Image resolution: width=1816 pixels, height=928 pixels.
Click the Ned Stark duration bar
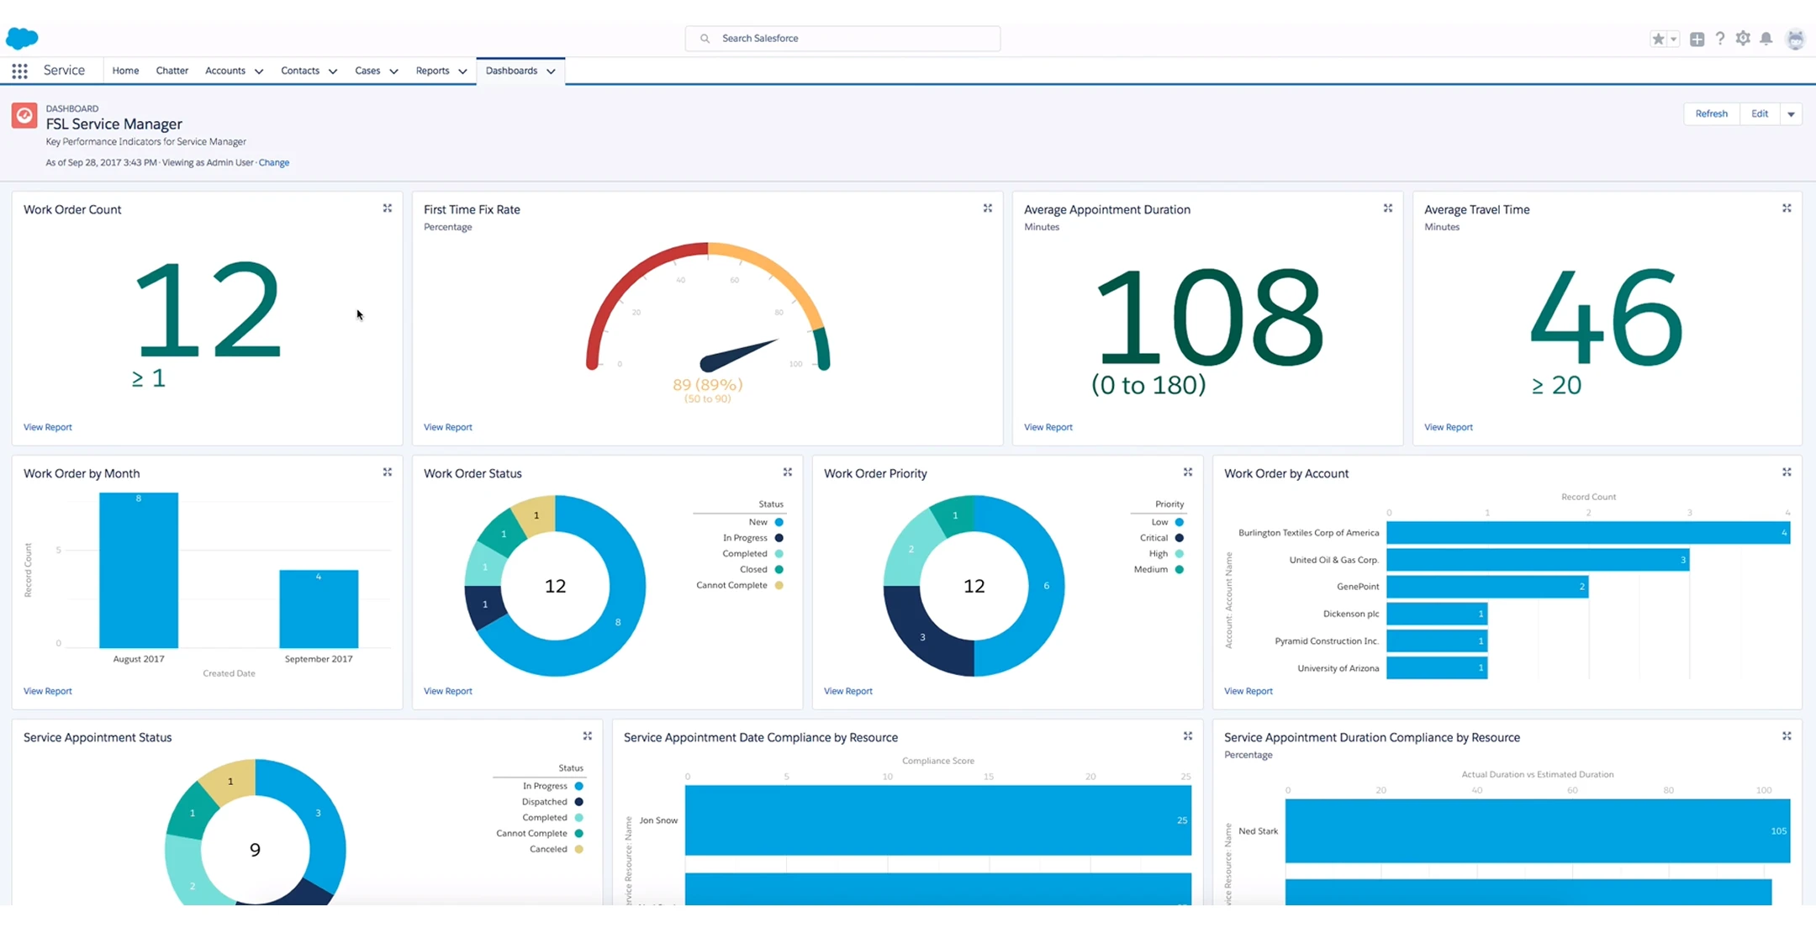[x=1538, y=830]
